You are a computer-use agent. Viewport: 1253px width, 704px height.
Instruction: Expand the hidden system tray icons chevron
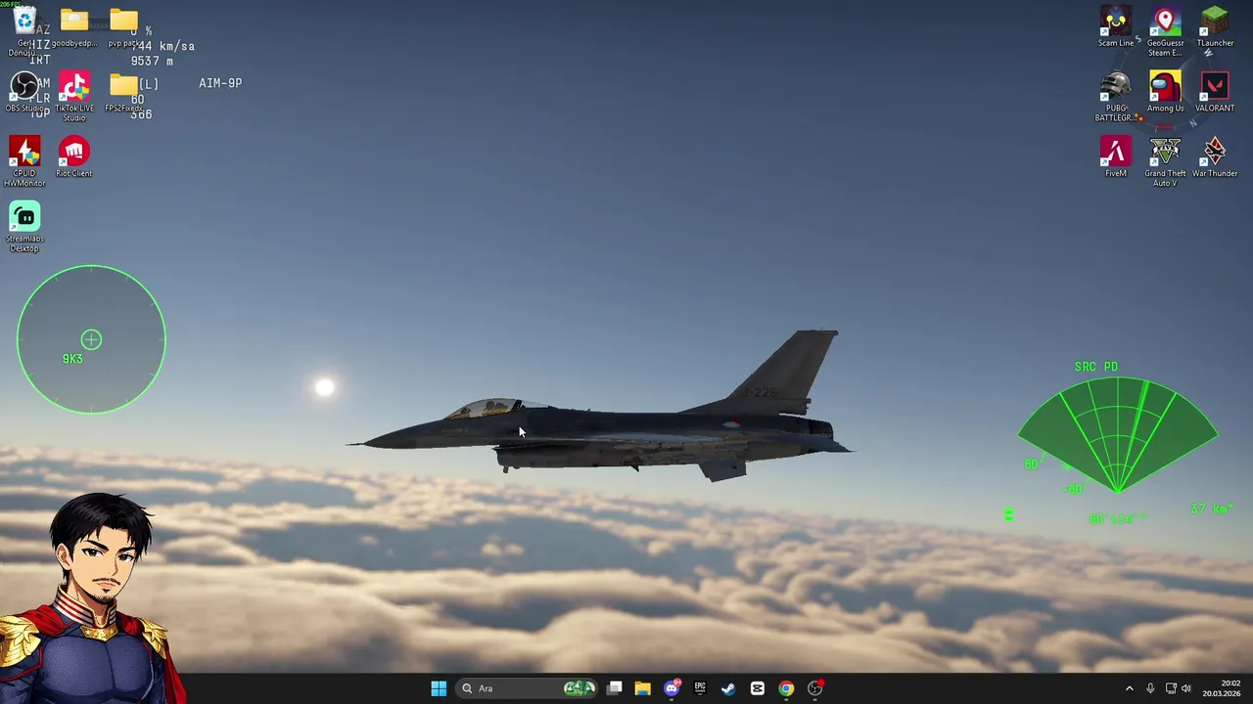1129,688
